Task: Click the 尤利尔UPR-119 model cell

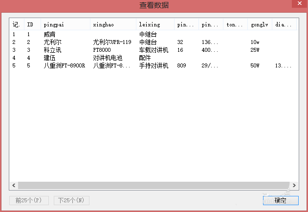Action: 112,42
